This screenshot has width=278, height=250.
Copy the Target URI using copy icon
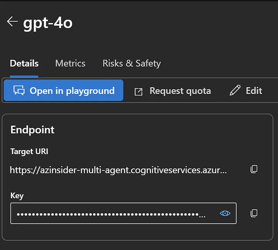(x=254, y=169)
